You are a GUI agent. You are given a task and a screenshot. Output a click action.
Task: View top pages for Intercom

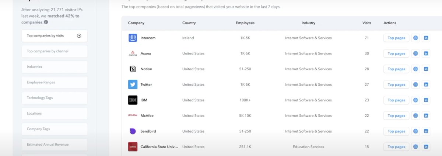[x=396, y=38]
